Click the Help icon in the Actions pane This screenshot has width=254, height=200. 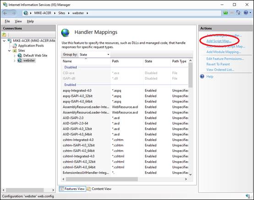coord(202,76)
